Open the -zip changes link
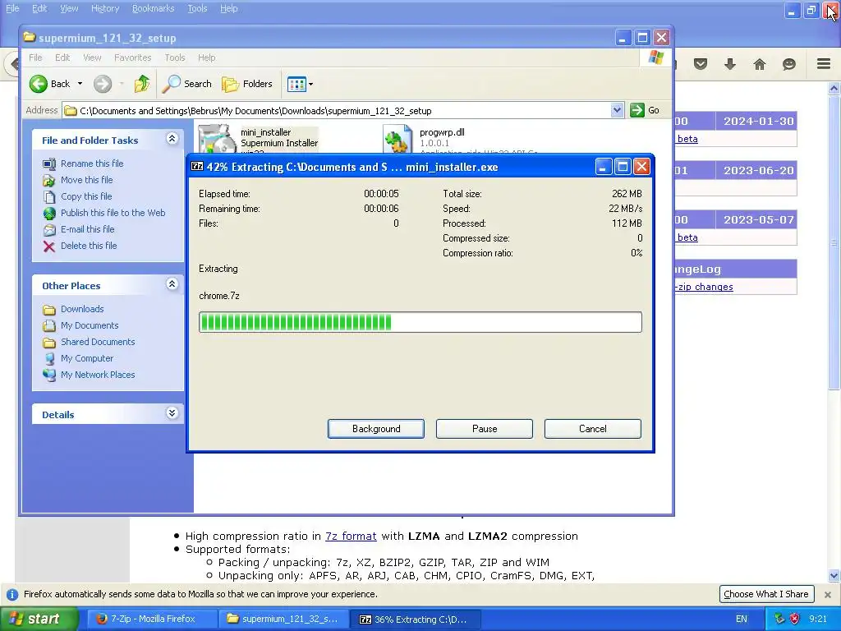 click(x=704, y=287)
